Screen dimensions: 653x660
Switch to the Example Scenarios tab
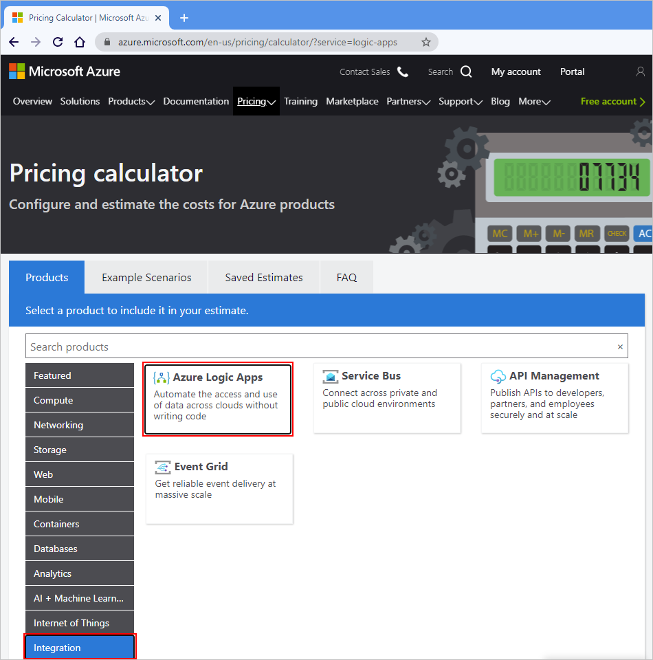click(x=146, y=277)
